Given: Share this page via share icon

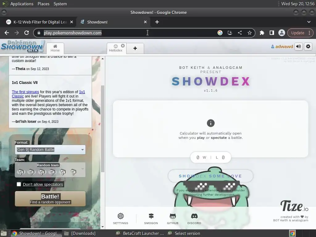Looking at the screenshot, I should point(239,33).
